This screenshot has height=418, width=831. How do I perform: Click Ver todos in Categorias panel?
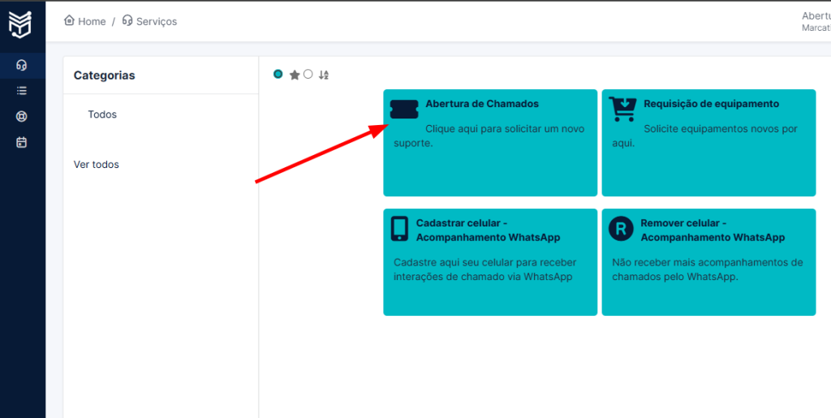96,164
